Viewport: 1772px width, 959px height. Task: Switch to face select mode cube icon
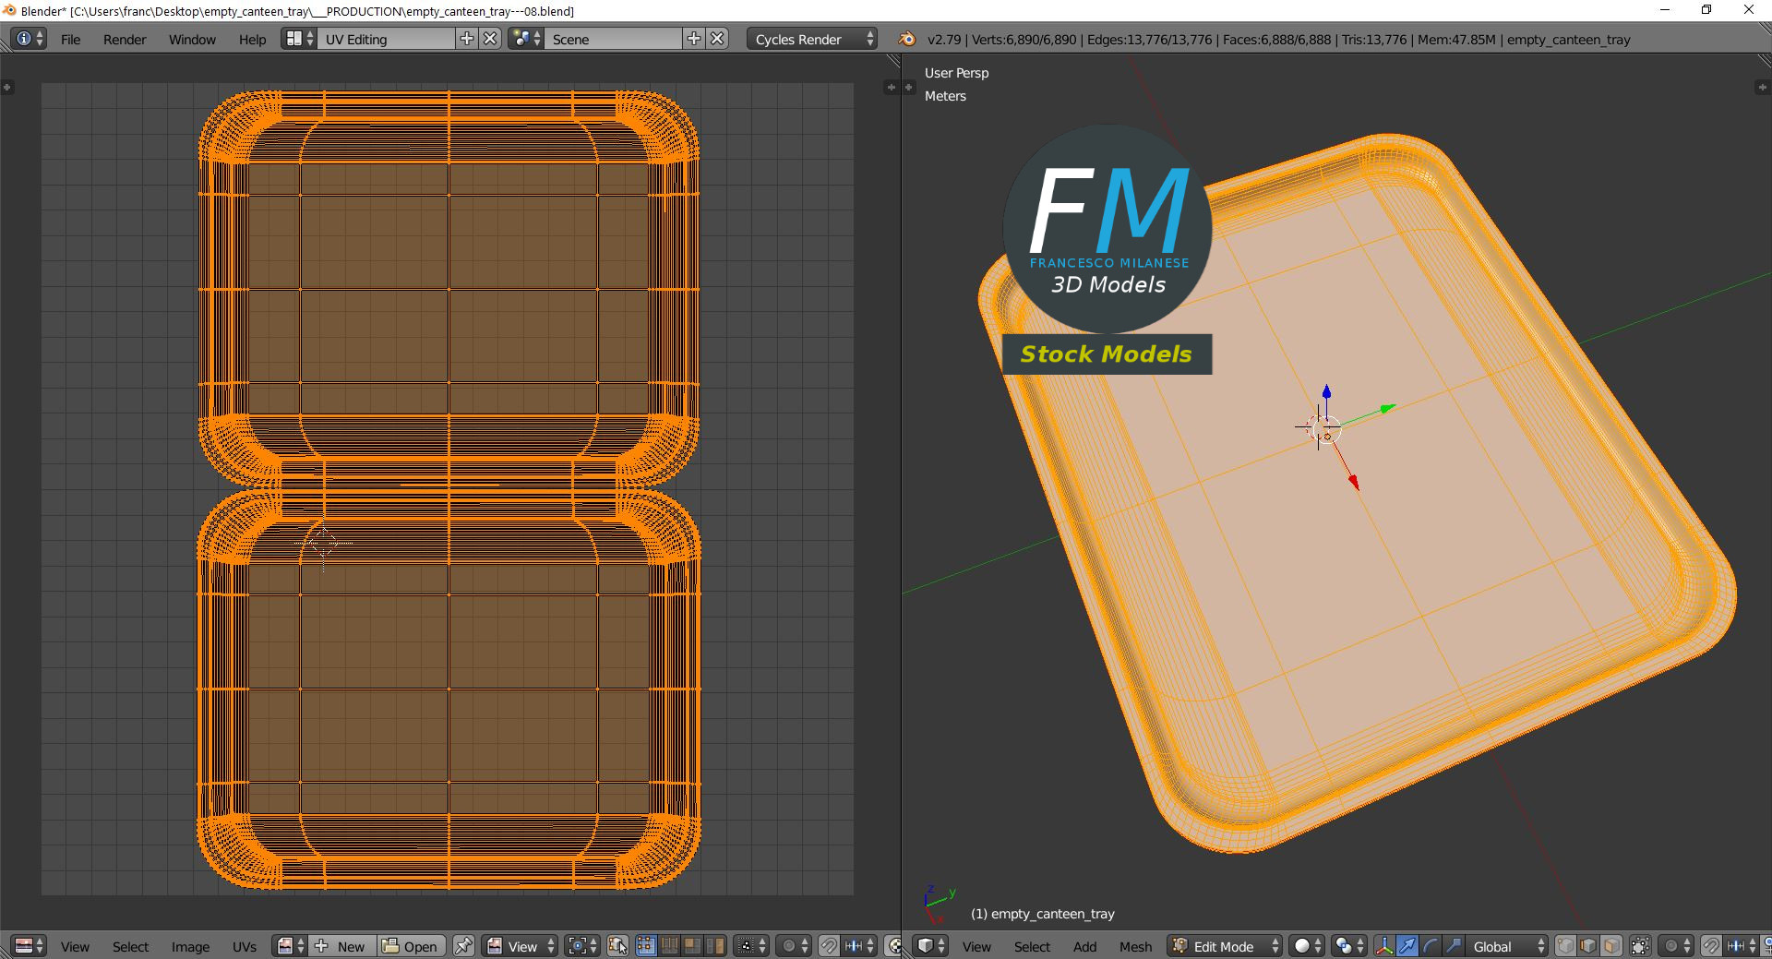tap(1610, 946)
